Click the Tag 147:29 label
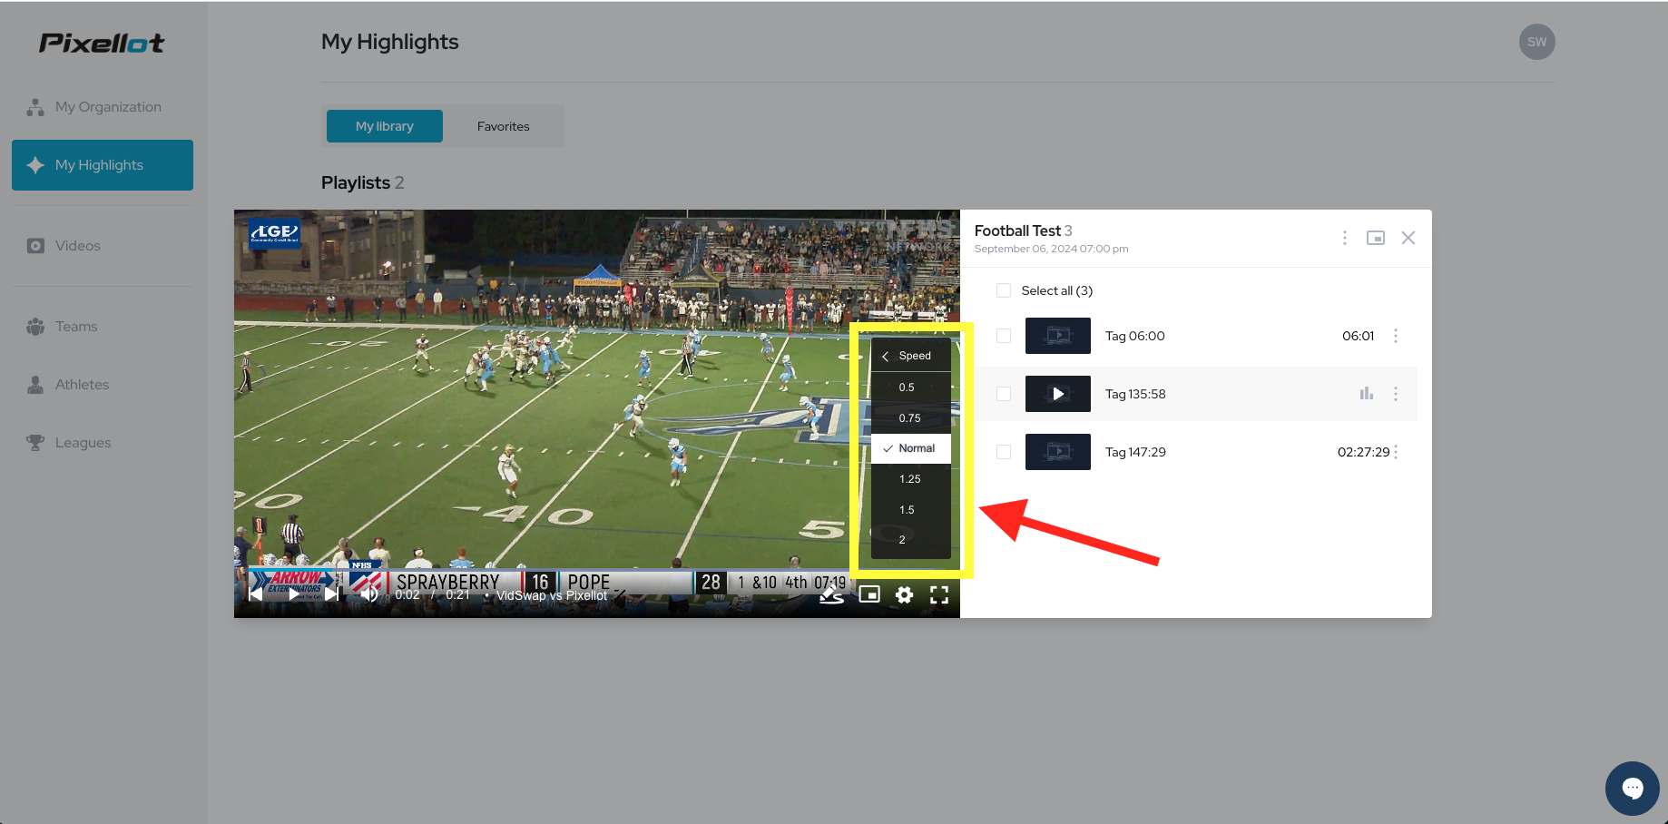This screenshot has width=1668, height=824. point(1135,452)
